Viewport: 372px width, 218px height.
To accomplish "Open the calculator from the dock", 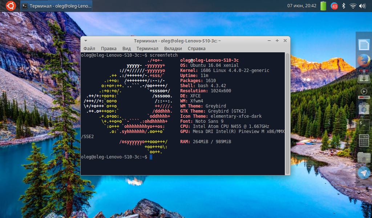I will [364, 141].
